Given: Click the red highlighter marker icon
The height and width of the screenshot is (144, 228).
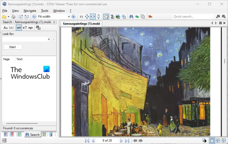Looking at the screenshot, I should 150,17.
